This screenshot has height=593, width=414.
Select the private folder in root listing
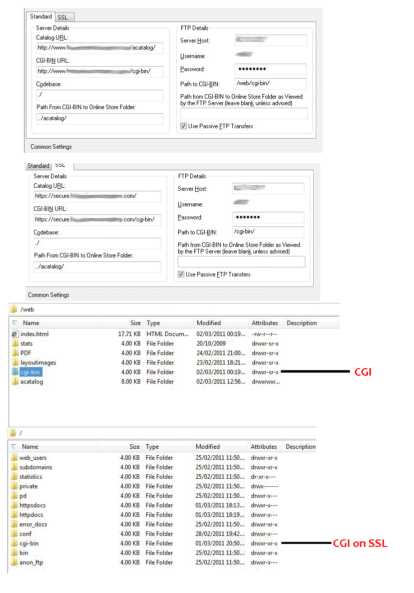coord(29,486)
